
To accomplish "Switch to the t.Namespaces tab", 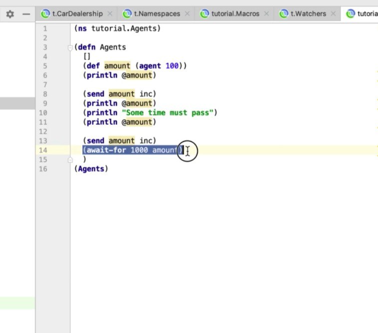I will (x=157, y=14).
